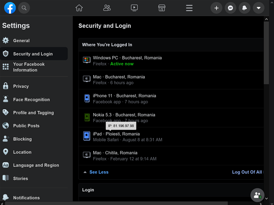Click the Active now status
The width and height of the screenshot is (274, 205).
coord(122,64)
